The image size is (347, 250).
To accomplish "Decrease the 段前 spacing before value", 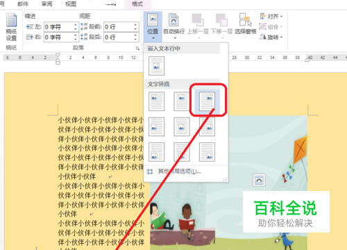I will pos(135,29).
